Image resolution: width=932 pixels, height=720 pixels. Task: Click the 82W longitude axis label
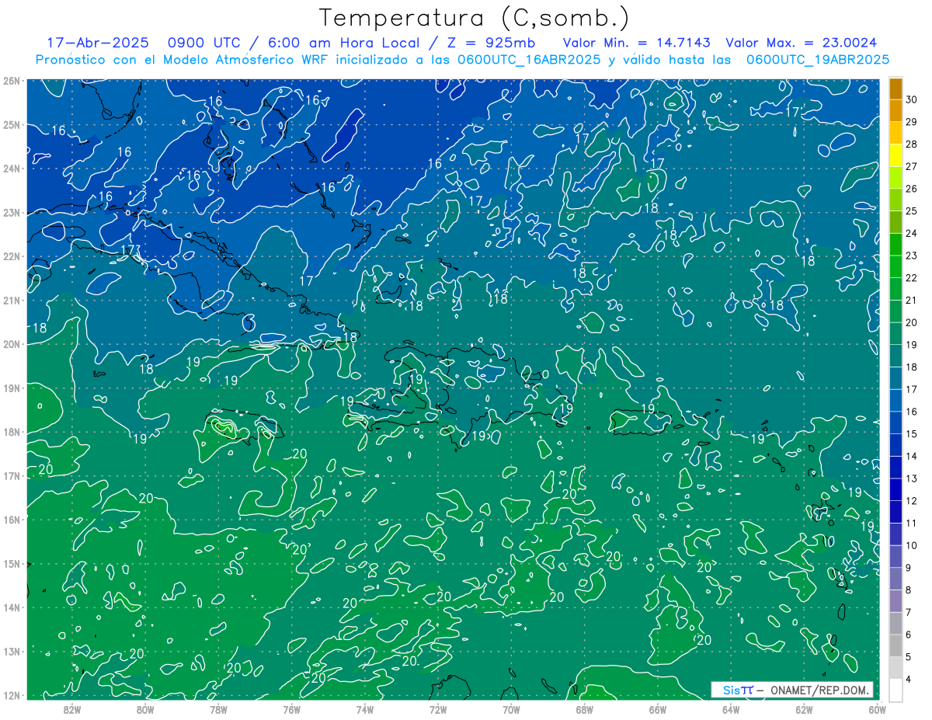point(72,709)
